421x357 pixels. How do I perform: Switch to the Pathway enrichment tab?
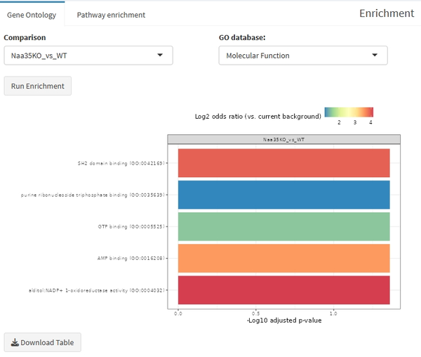pos(111,14)
